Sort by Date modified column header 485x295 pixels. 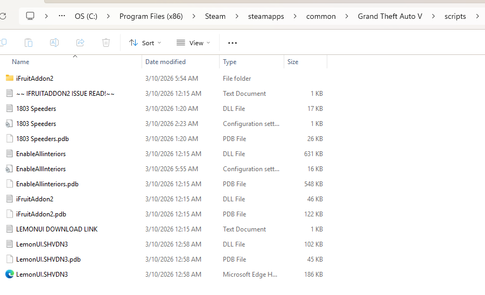click(x=165, y=62)
